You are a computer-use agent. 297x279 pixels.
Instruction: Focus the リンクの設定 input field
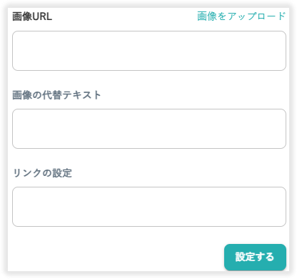[149, 207]
